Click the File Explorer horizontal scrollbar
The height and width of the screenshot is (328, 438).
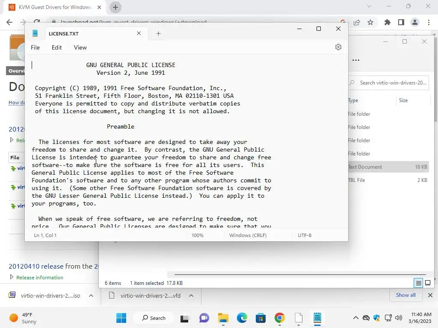pos(300,275)
